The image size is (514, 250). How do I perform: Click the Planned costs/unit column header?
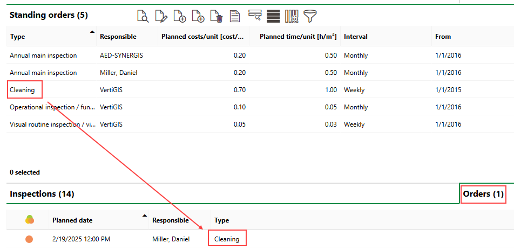pyautogui.click(x=202, y=37)
